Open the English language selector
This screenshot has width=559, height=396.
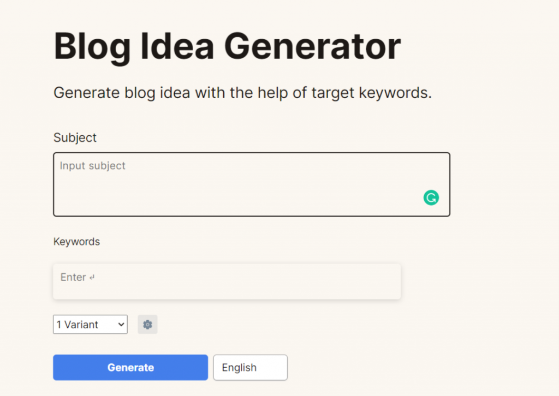[x=250, y=368]
